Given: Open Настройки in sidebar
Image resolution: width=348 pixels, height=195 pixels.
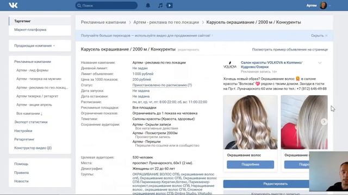Looking at the screenshot, I should coord(23,131).
